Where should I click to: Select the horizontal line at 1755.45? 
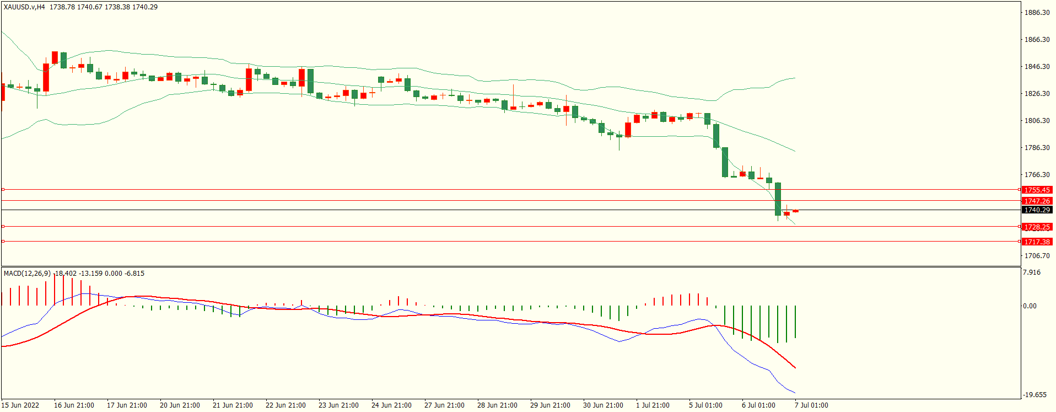[510, 190]
